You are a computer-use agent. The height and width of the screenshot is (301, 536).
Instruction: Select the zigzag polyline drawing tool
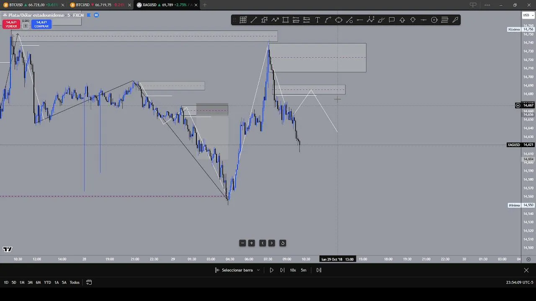click(275, 20)
